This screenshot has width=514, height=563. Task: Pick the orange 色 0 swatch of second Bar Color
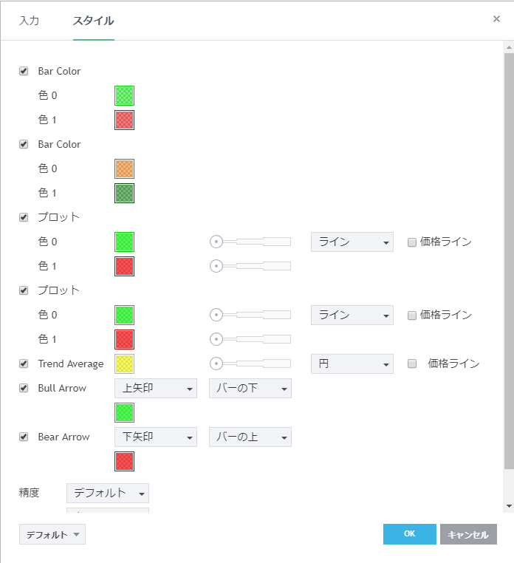click(x=124, y=168)
